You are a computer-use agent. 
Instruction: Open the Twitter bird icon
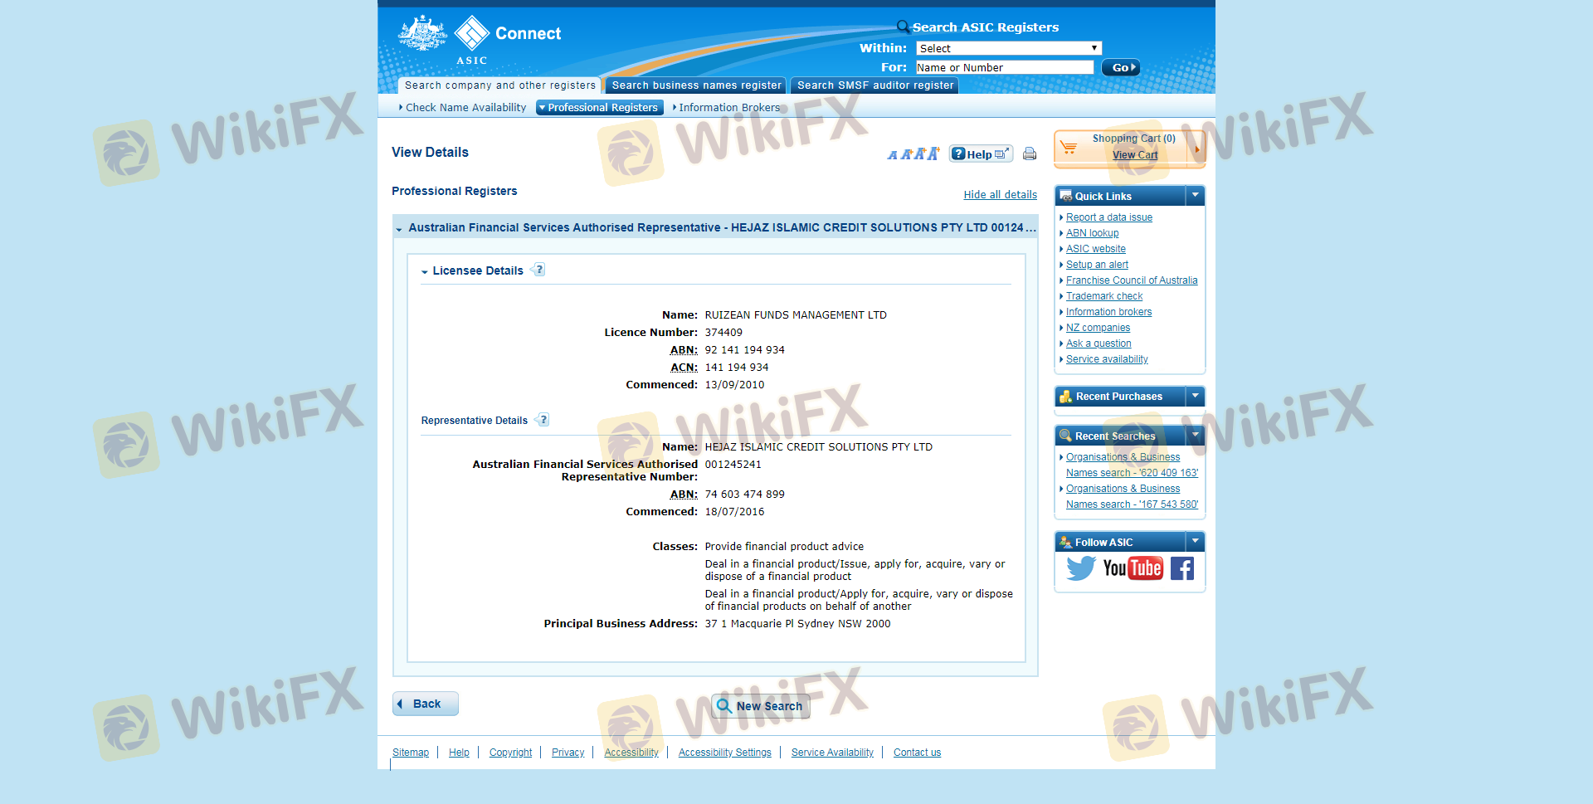1080,568
